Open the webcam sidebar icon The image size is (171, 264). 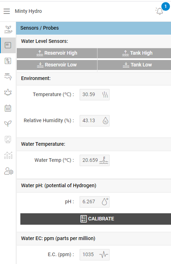8,139
